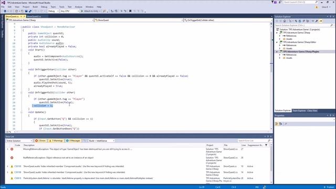Click the Publish button in status bar

point(329,187)
